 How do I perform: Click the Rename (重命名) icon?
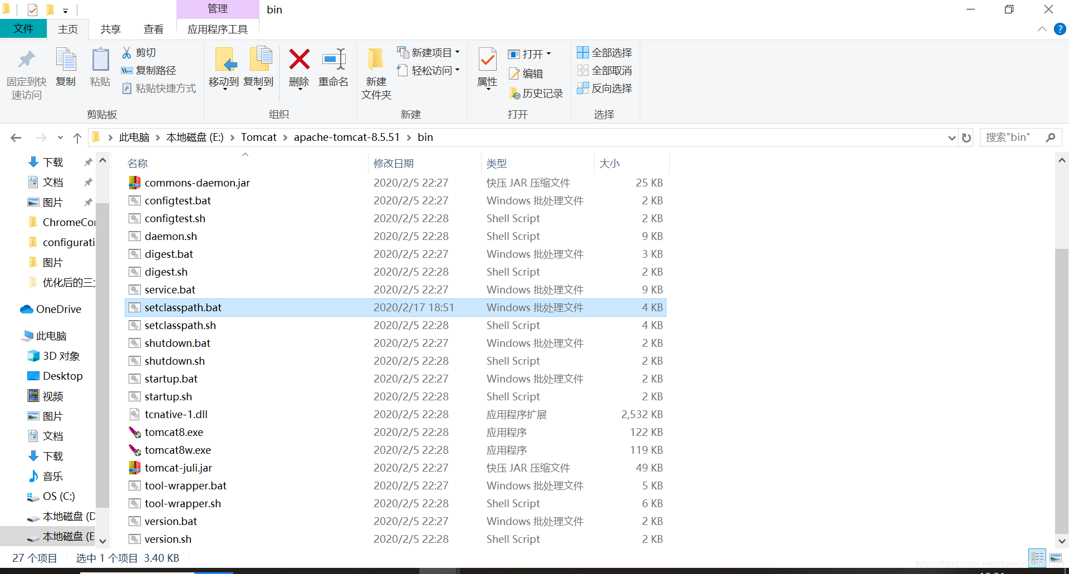pos(334,59)
